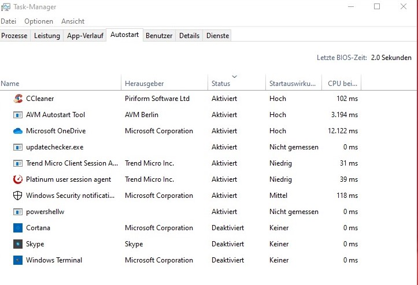Click the Windows Security shield icon
418x285 pixels.
(x=18, y=196)
